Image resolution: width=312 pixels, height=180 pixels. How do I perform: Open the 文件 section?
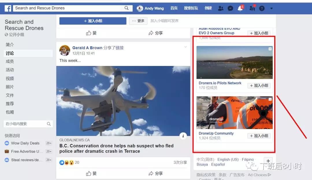(x=10, y=95)
